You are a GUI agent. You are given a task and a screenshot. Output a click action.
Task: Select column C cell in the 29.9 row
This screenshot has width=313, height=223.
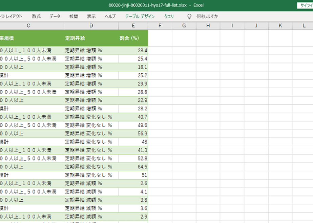tap(32, 84)
